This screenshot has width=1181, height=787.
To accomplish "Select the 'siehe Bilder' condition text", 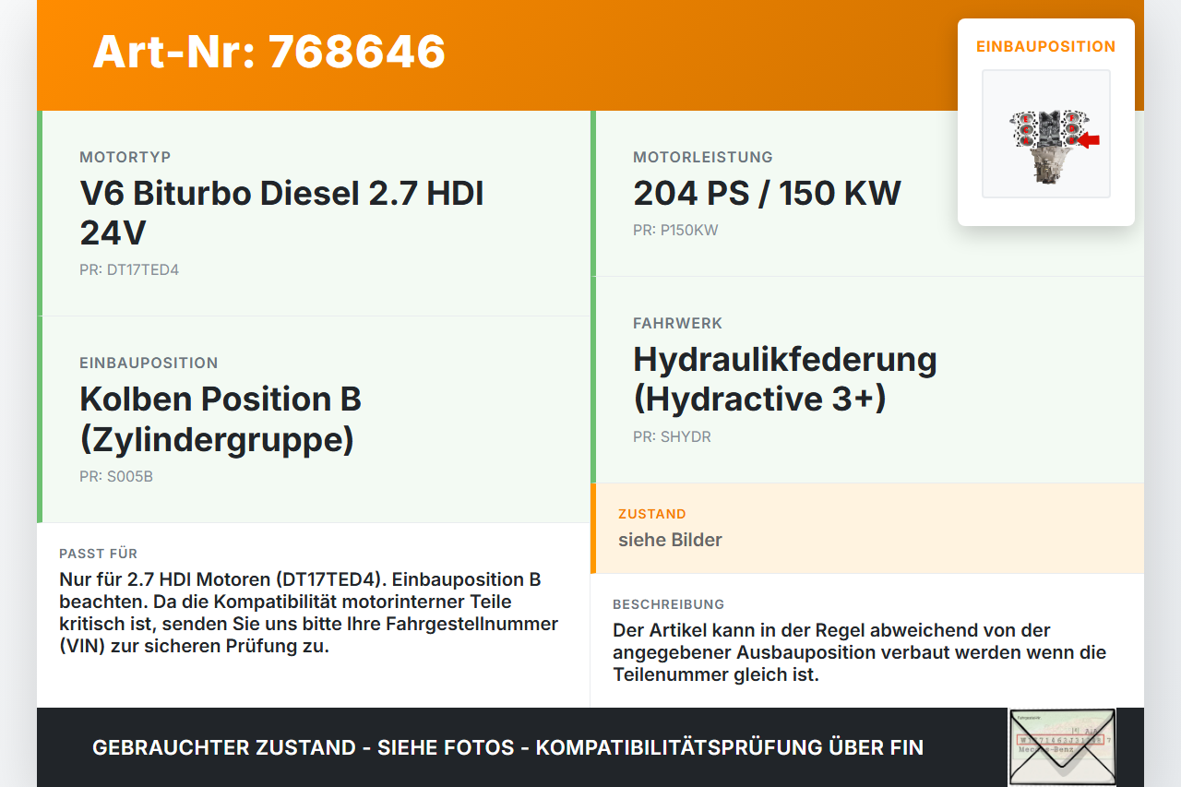I will click(x=670, y=540).
